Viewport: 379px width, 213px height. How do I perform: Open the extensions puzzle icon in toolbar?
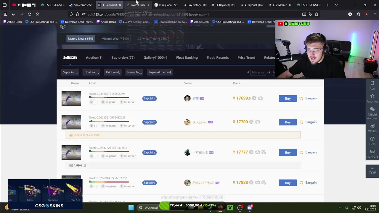pyautogui.click(x=358, y=14)
